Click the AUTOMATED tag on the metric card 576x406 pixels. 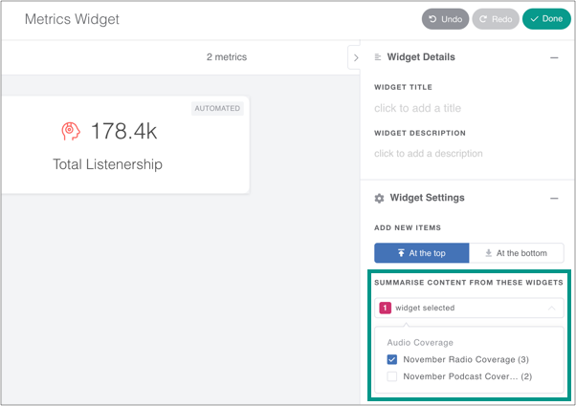click(x=217, y=108)
